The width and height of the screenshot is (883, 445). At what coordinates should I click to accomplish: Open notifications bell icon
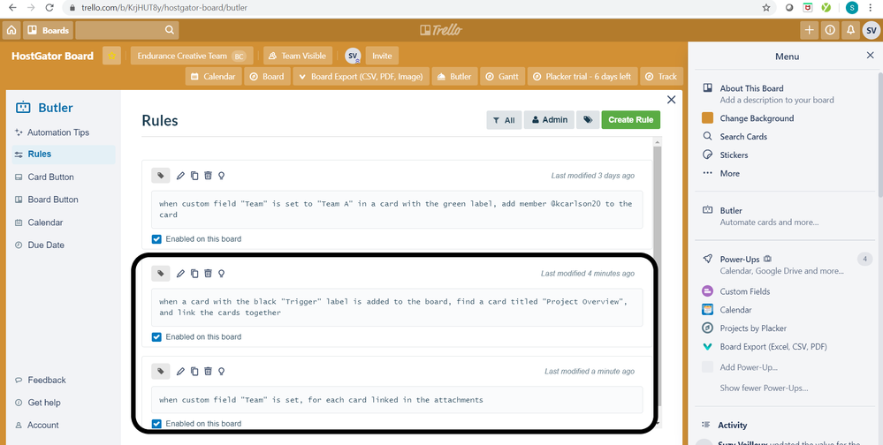[x=850, y=30]
